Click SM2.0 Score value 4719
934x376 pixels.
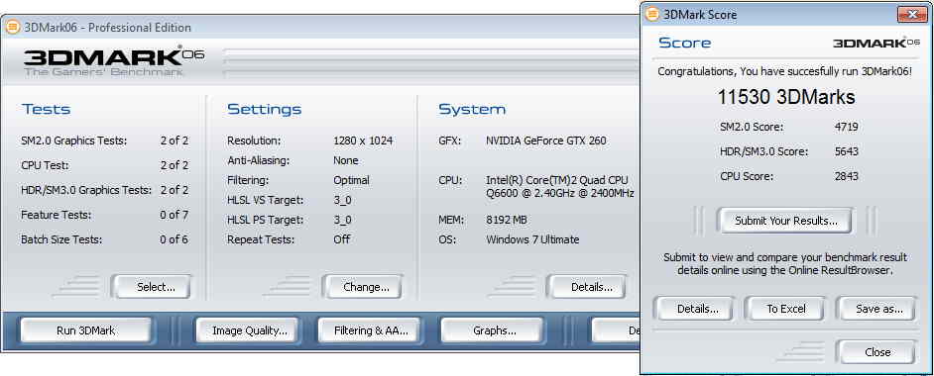point(847,127)
